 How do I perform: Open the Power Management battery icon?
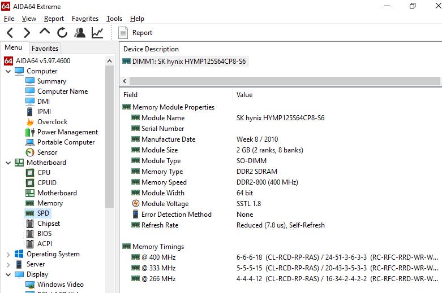coord(30,132)
